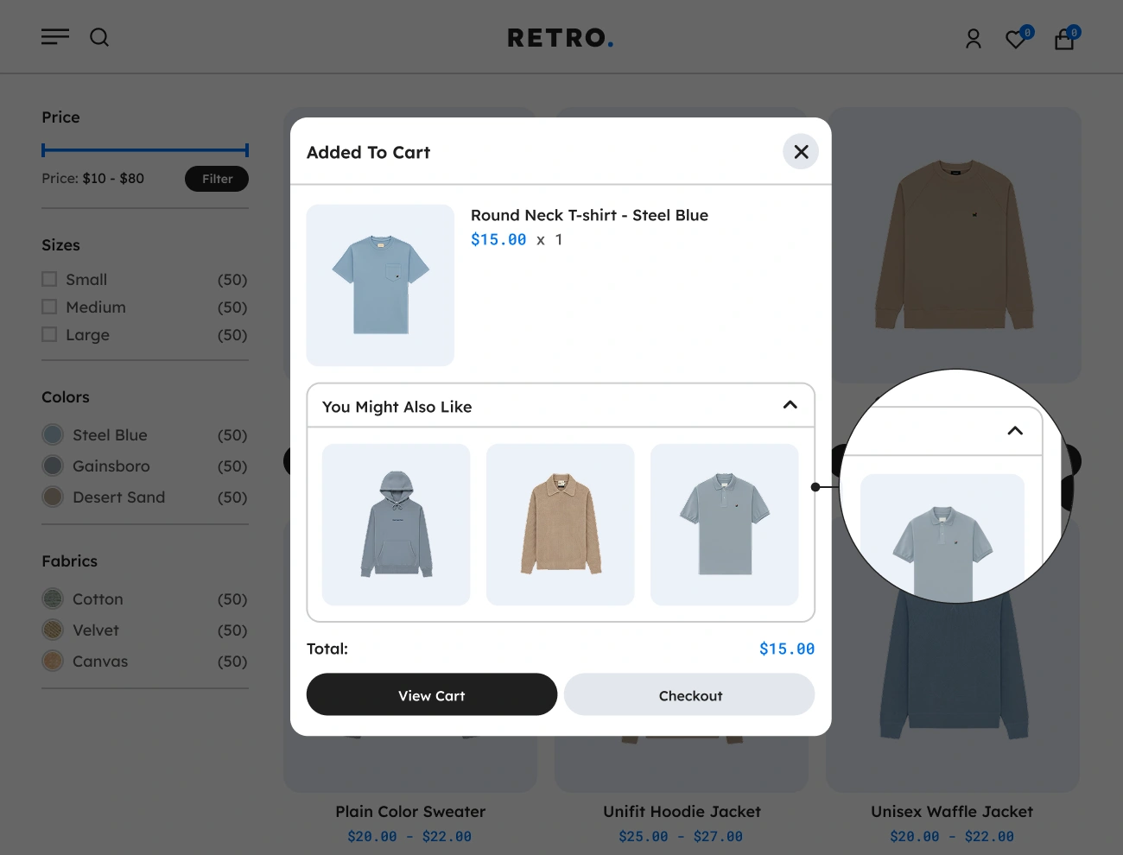1123x855 pixels.
Task: Open the tan sweater recommendation thumbnail
Action: [561, 524]
